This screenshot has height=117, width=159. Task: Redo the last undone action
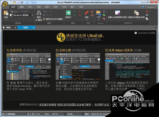33,2
